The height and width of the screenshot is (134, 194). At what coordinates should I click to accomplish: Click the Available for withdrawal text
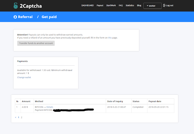45,72
